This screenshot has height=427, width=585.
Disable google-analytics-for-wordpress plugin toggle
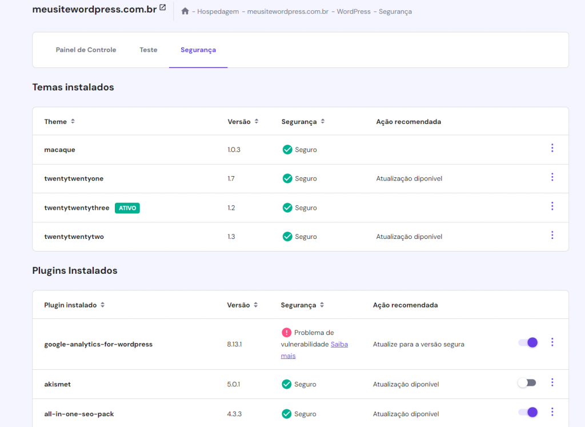(528, 342)
